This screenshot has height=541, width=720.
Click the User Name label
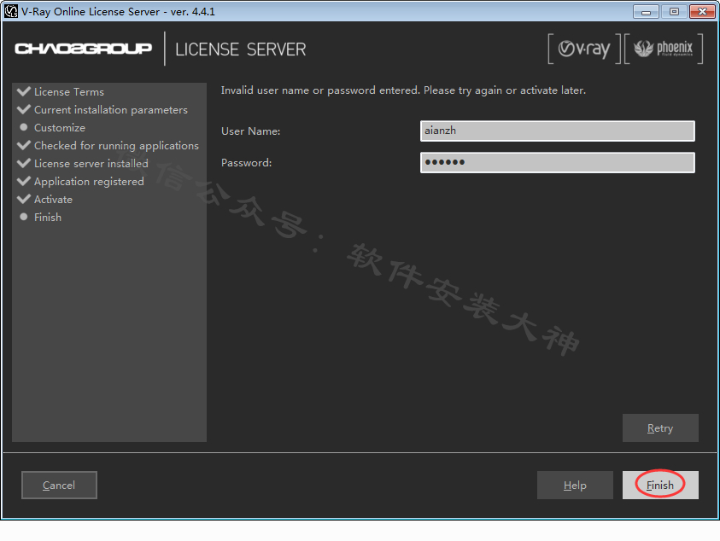coord(251,131)
